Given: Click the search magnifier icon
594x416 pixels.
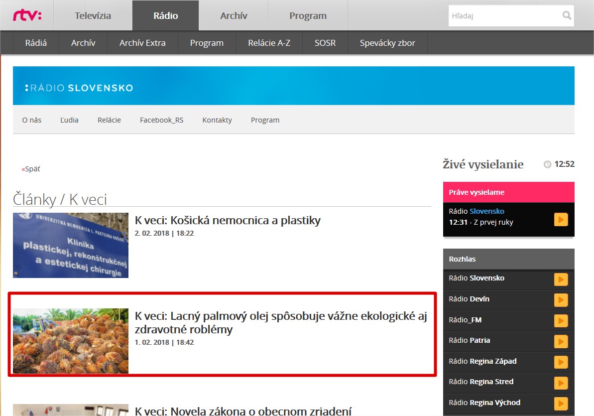Looking at the screenshot, I should click(567, 15).
